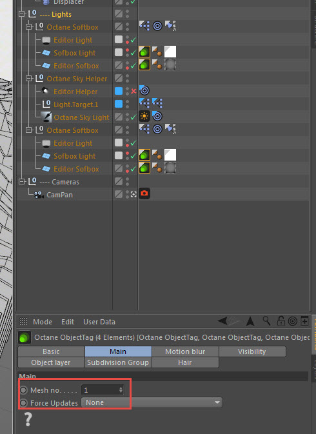Click the CamPan camera object icon
Viewport: 316px width, 434px height.
[x=39, y=195]
